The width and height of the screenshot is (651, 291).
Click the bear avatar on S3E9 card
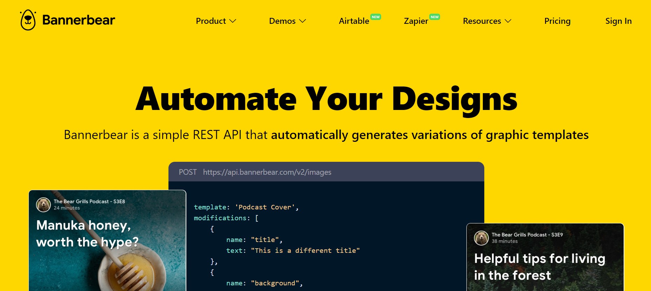(x=481, y=238)
